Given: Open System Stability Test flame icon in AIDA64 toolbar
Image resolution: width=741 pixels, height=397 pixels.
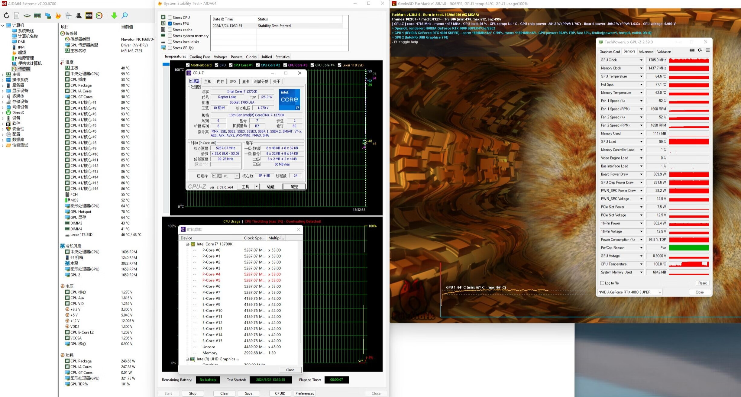Looking at the screenshot, I should coord(58,15).
